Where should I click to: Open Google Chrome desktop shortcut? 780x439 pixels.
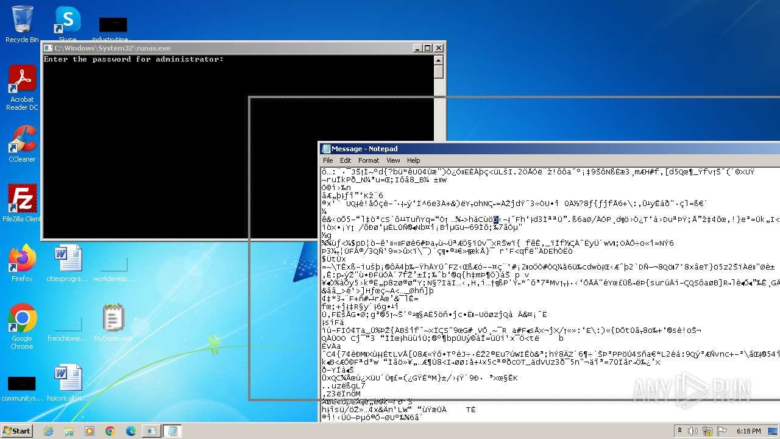pos(22,326)
